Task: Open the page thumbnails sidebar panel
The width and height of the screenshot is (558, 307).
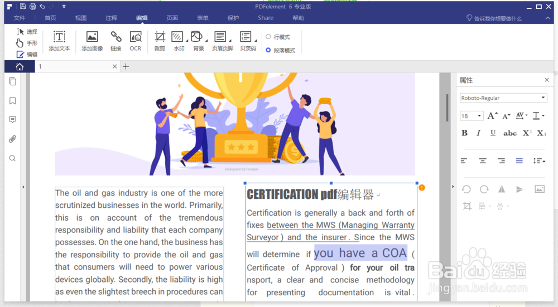Action: tap(12, 81)
